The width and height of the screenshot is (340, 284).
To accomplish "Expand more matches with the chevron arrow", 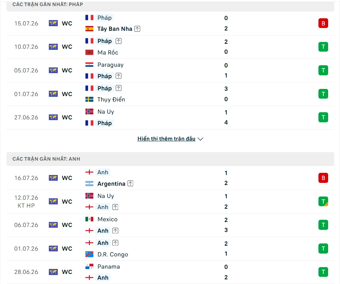I will (x=201, y=139).
